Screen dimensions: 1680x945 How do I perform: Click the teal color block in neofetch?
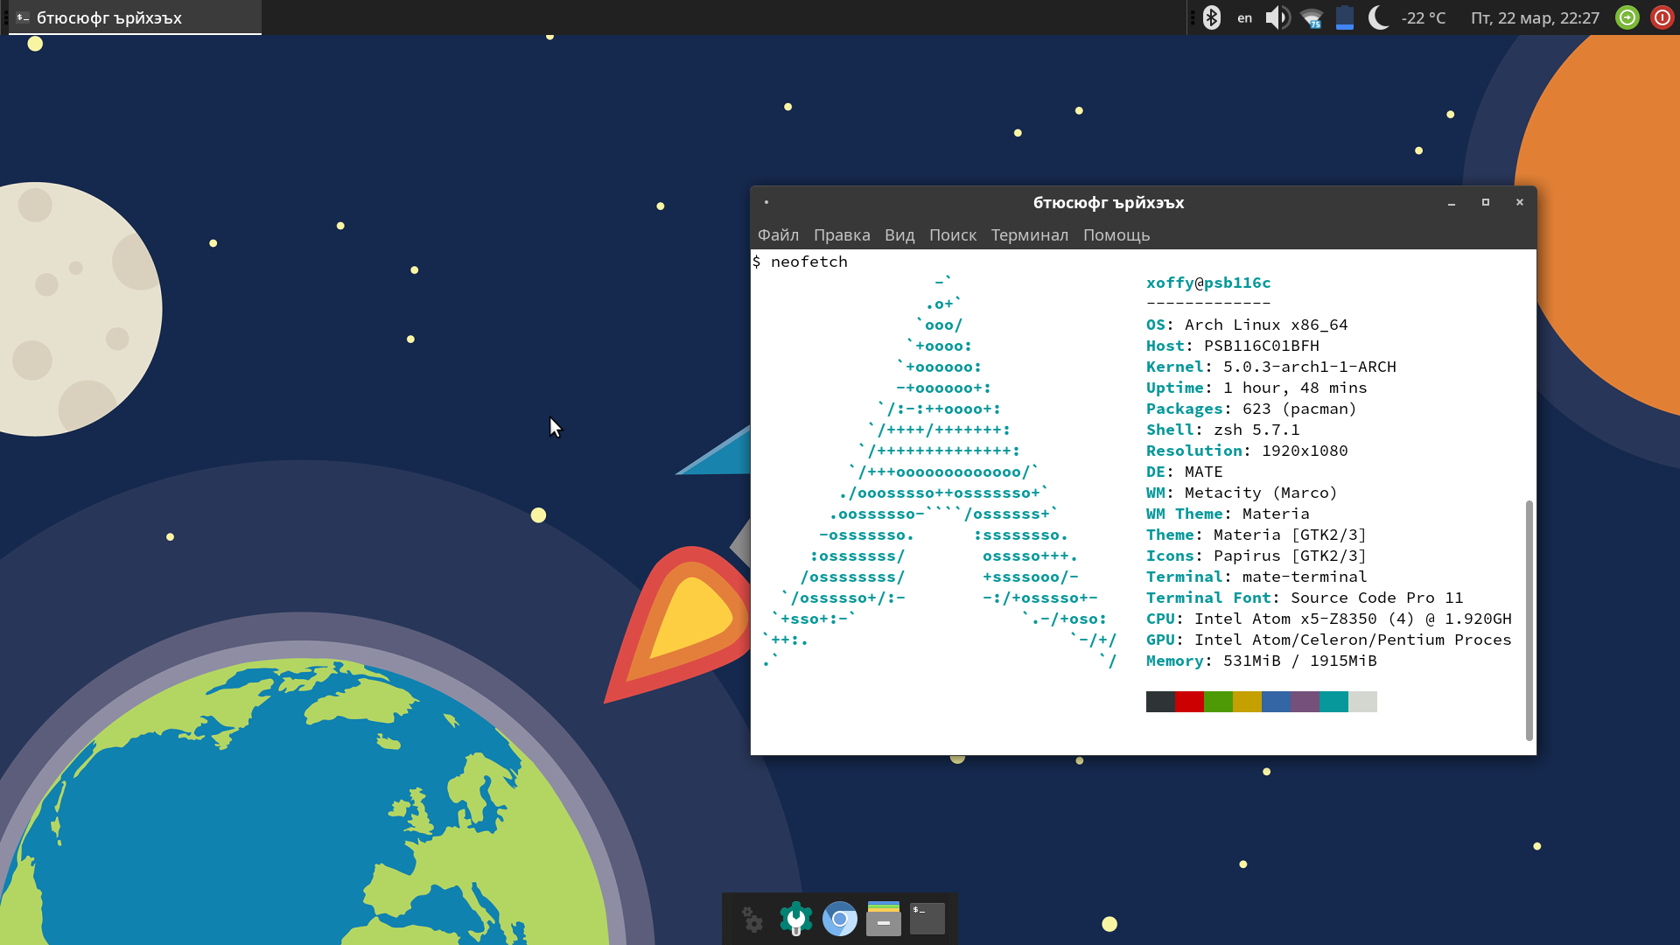pyautogui.click(x=1333, y=702)
